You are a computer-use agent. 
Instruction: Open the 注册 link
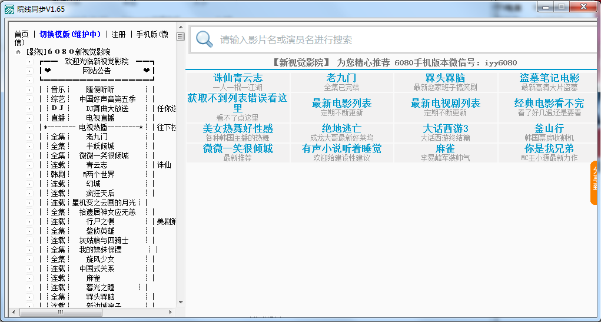[118, 34]
